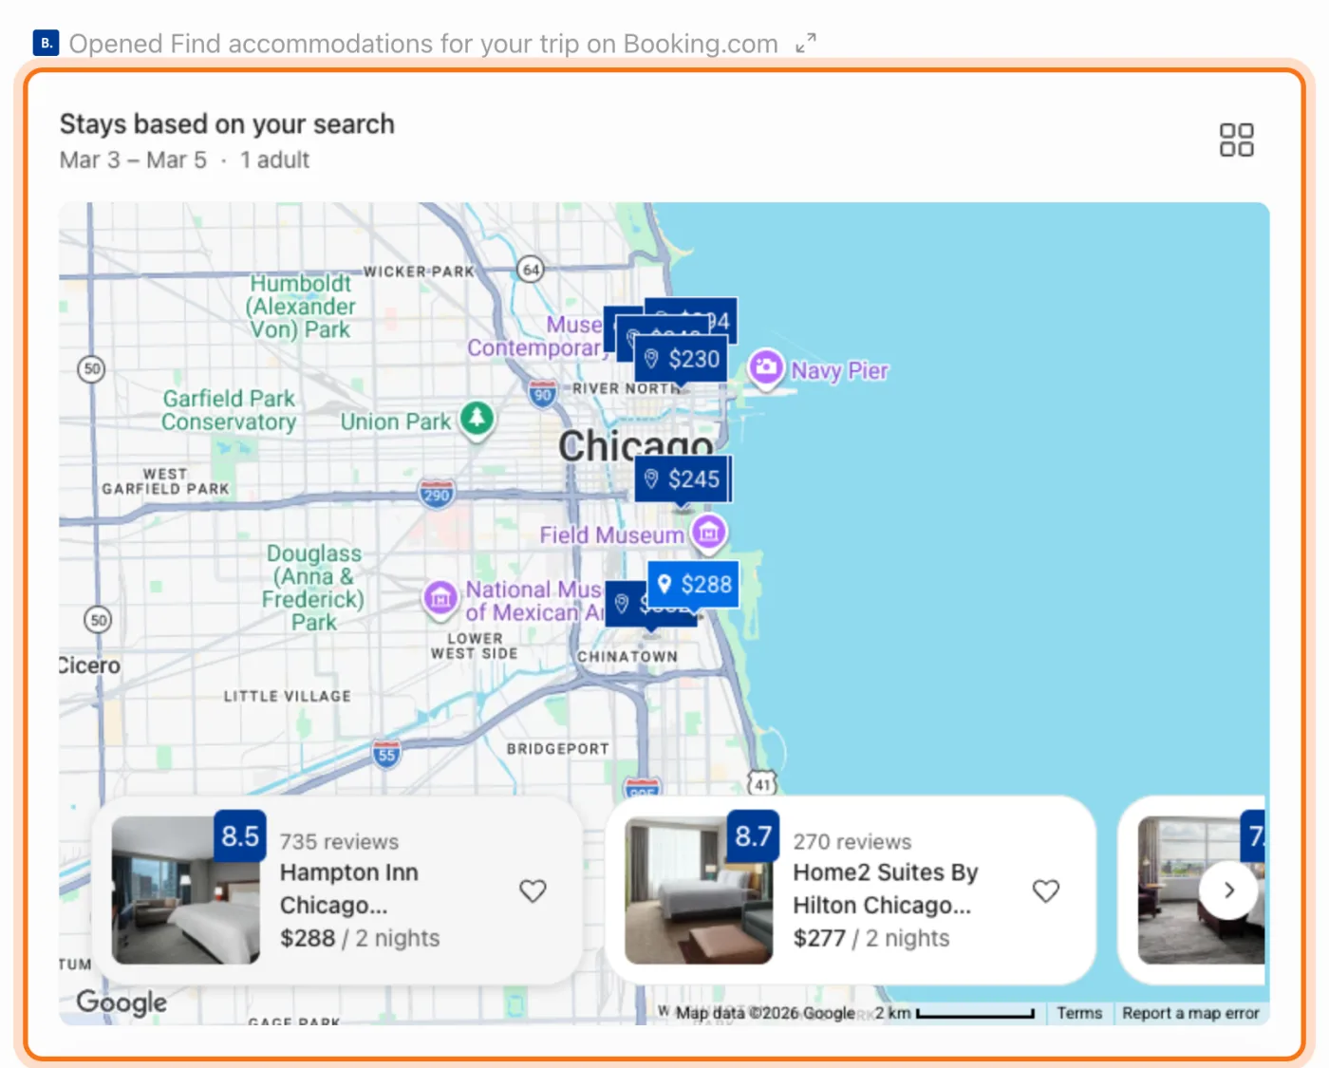Image resolution: width=1329 pixels, height=1068 pixels.
Task: Click the CHINATOWN neighborhood label
Action: pyautogui.click(x=627, y=656)
